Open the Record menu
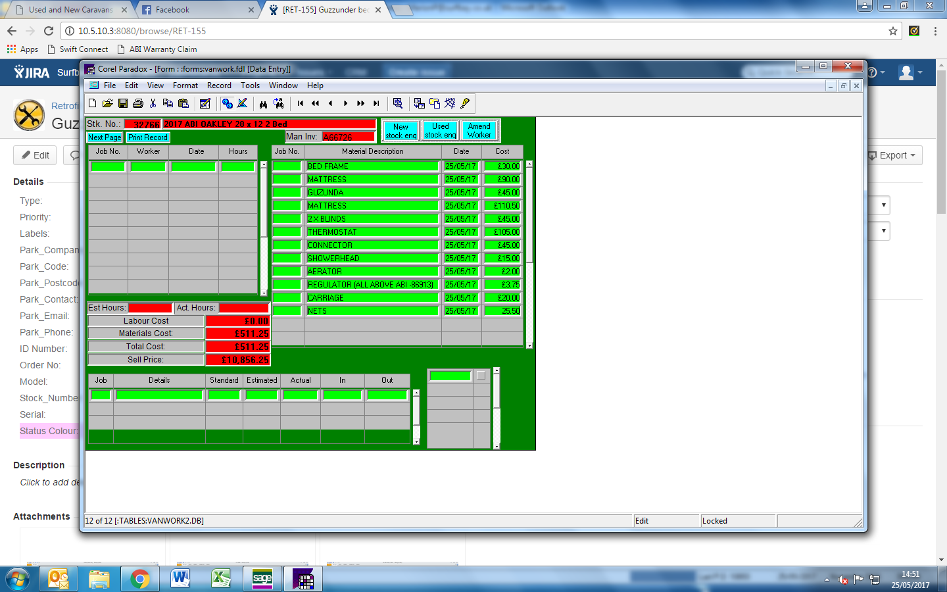 click(x=219, y=86)
